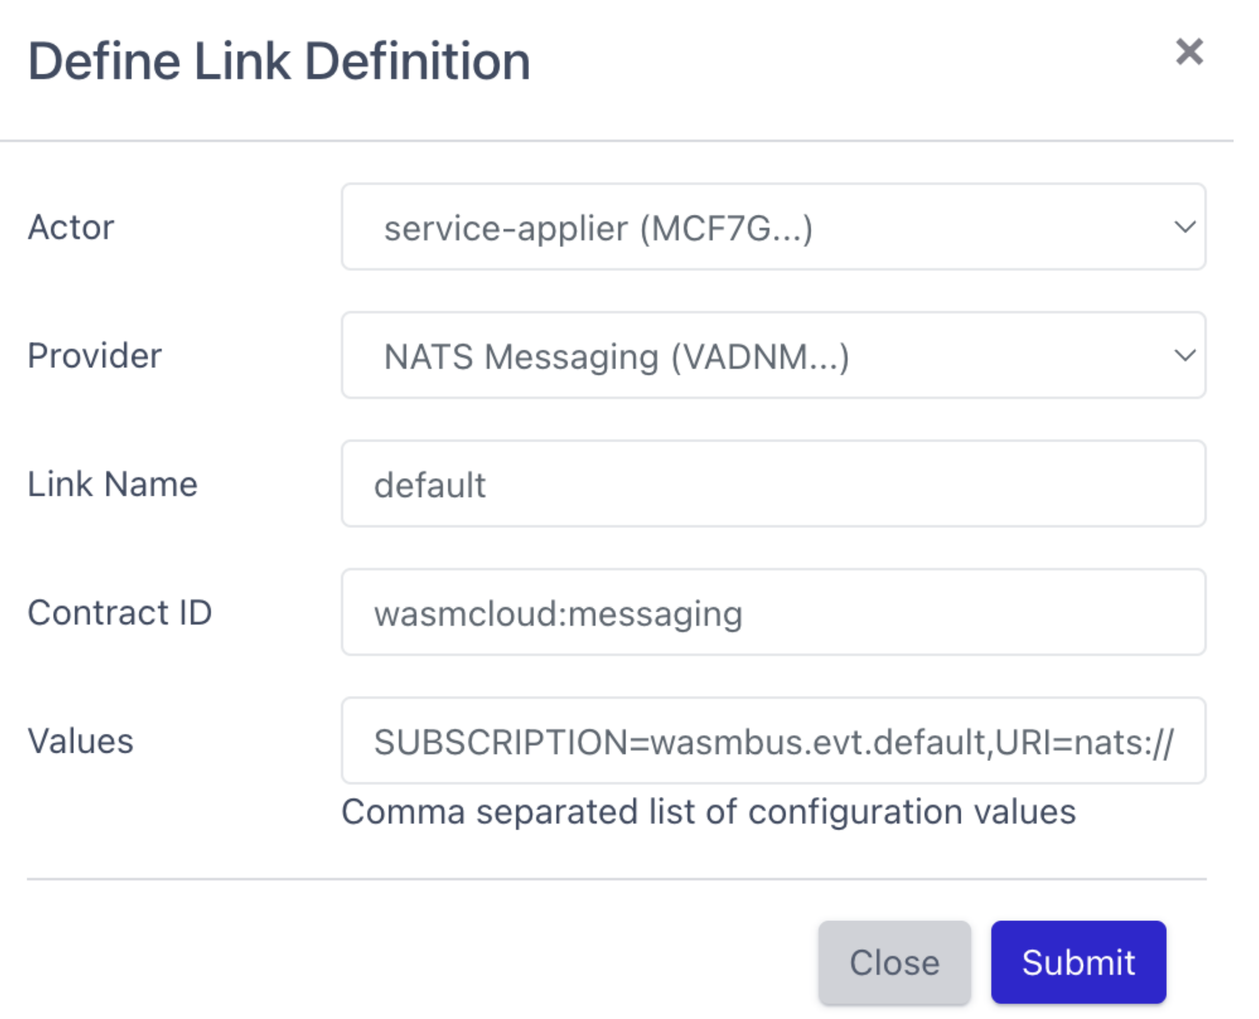
Task: Open the Provider dropdown
Action: click(x=774, y=355)
